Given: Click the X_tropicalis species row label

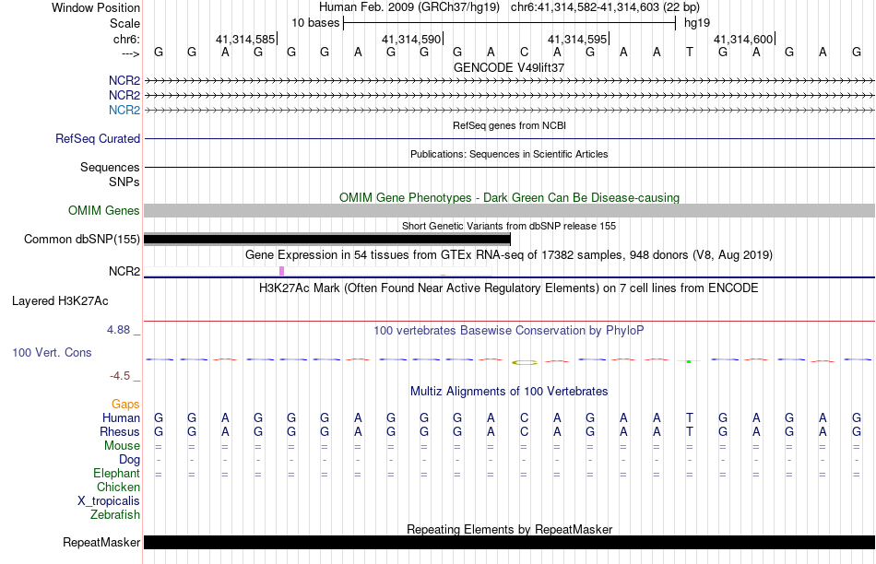Looking at the screenshot, I should coord(109,501).
